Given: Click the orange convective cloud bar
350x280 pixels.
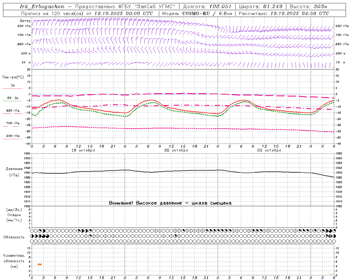Looking at the screenshot, I should (40, 264).
